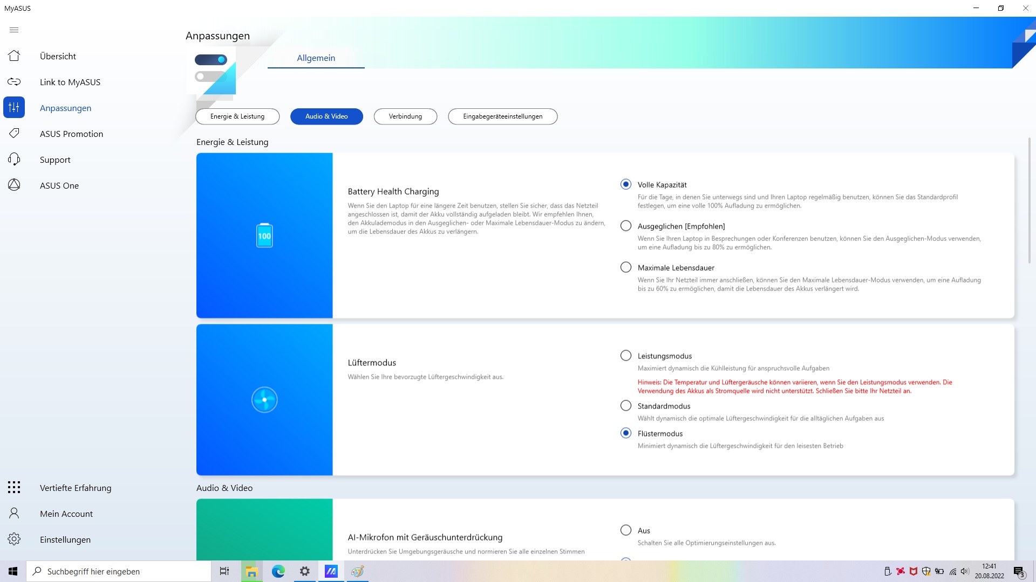Select Ausgeglichen [Empfohlen] charging mode
1036x582 pixels.
[x=626, y=226]
